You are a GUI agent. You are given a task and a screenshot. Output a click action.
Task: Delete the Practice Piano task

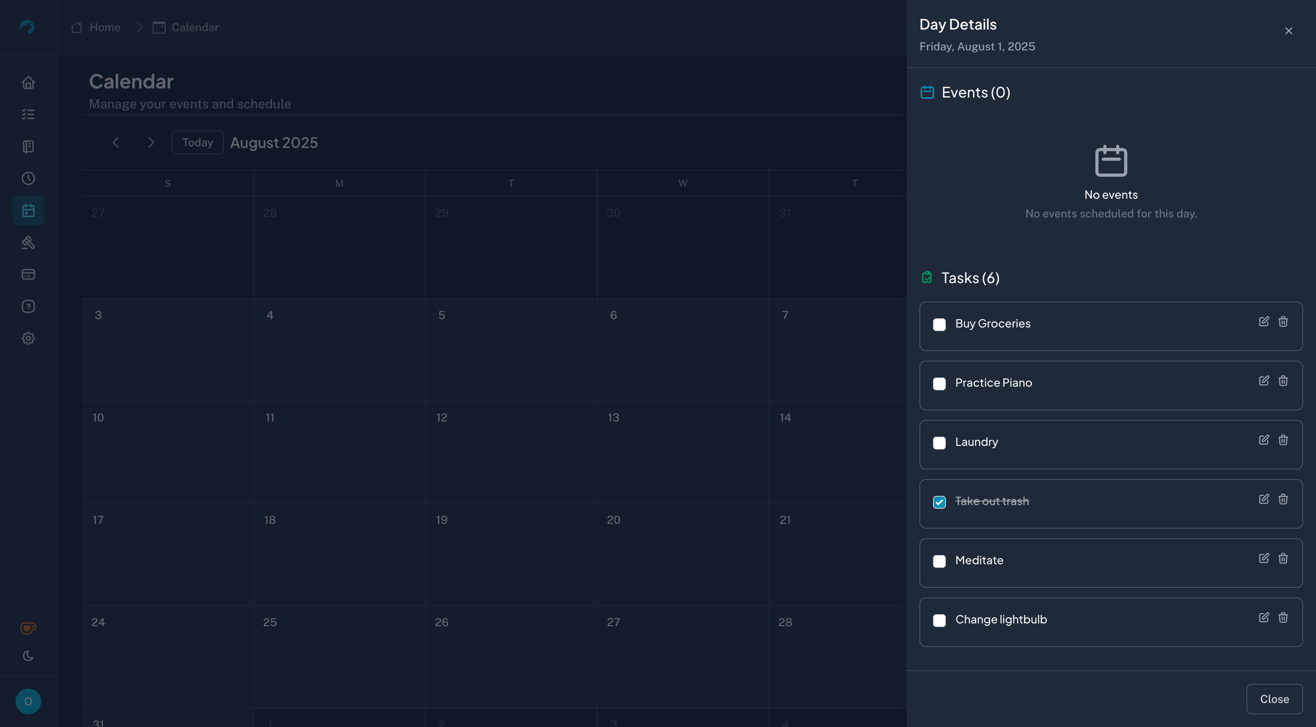tap(1283, 381)
